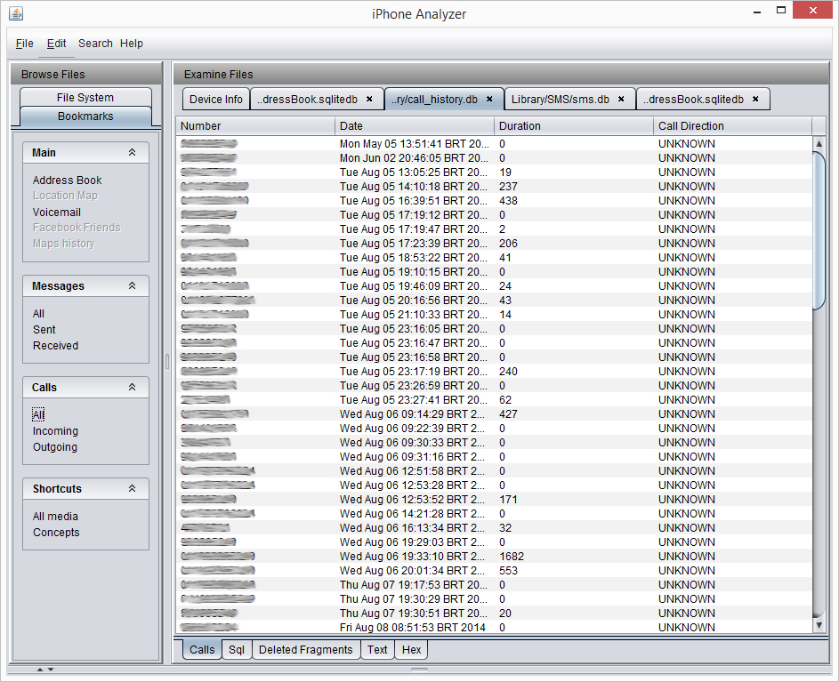Show Incoming calls
839x682 pixels.
pos(55,431)
